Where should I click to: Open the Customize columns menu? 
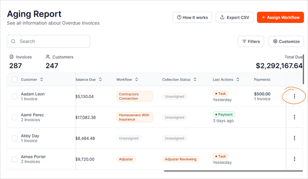point(286,42)
